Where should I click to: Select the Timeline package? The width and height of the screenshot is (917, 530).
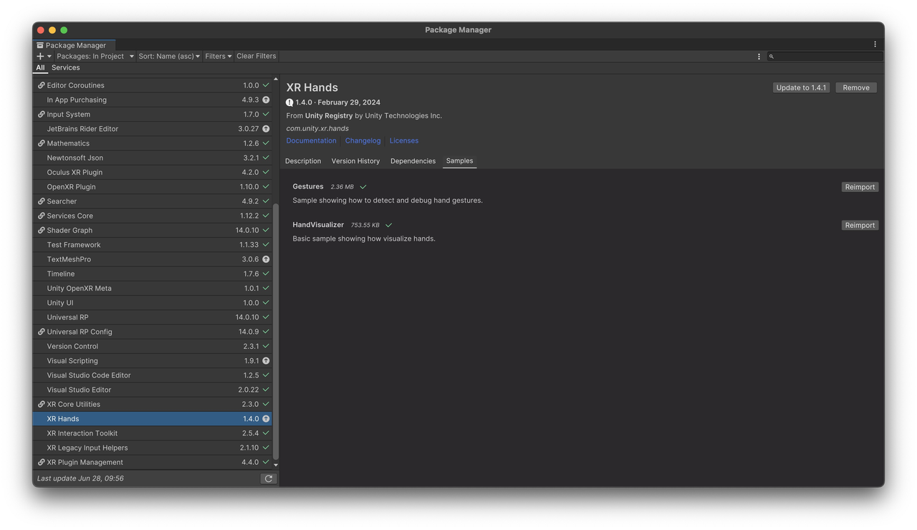click(x=153, y=274)
